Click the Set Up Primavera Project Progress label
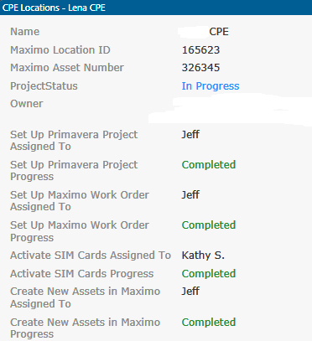 pyautogui.click(x=74, y=171)
